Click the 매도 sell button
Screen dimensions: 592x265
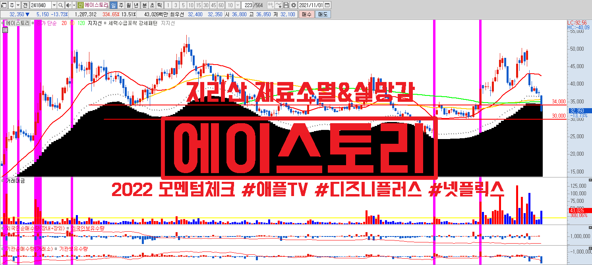[323, 14]
